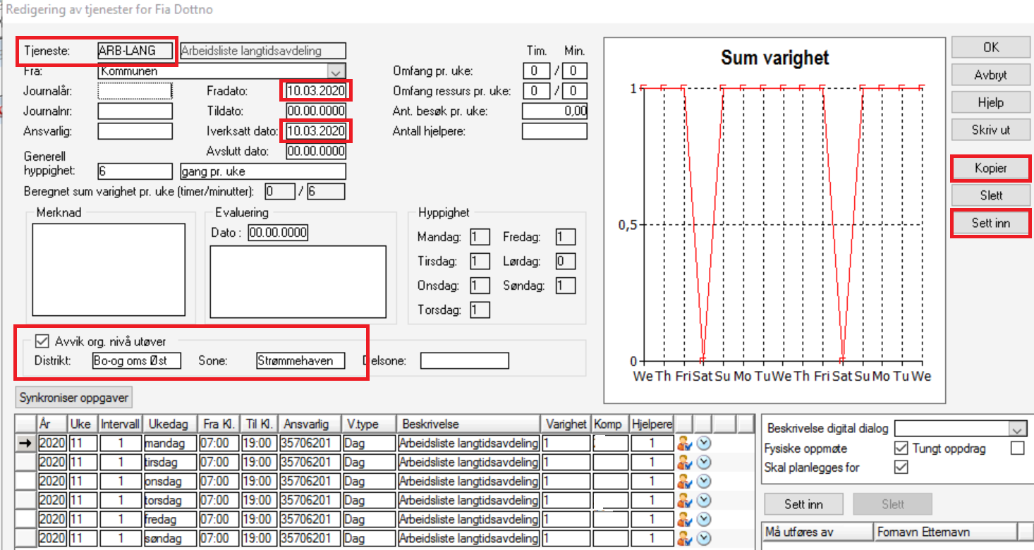Confirm with the OK button
The image size is (1034, 550).
[x=990, y=47]
